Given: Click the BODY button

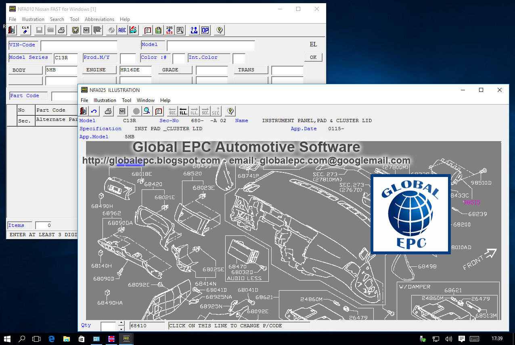Looking at the screenshot, I should pyautogui.click(x=25, y=70).
